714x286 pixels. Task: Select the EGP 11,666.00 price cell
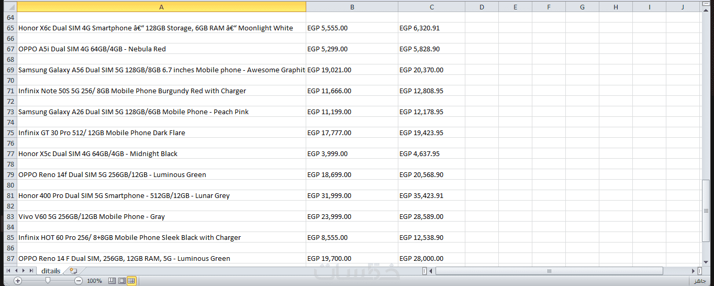[x=352, y=91]
